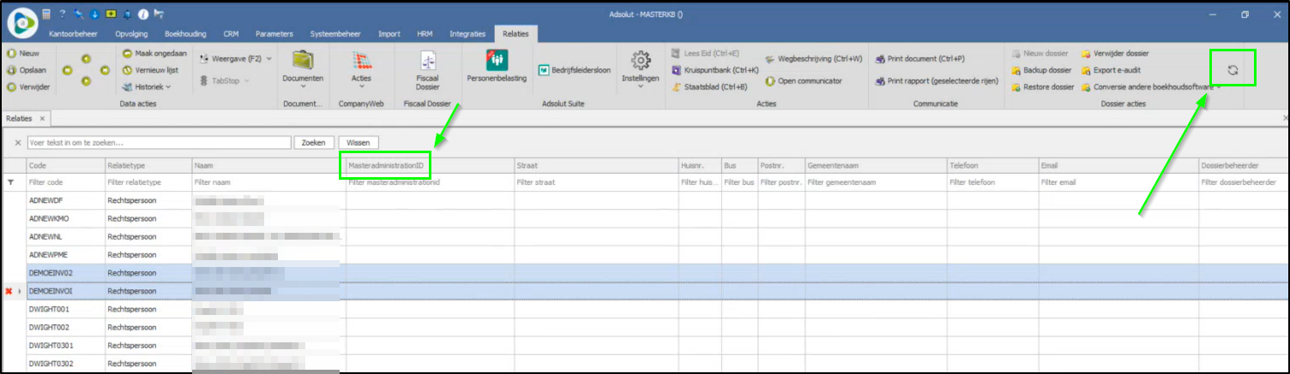Click the circular refresh icon in ribbon
The width and height of the screenshot is (1290, 374).
(x=1233, y=70)
